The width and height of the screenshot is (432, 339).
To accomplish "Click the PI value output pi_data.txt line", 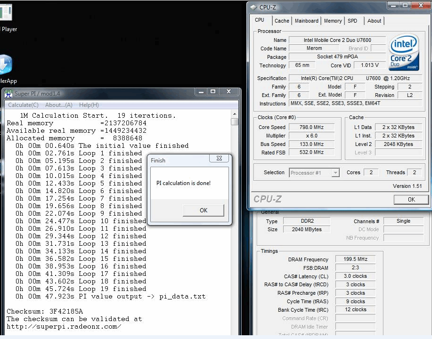I will tap(111, 297).
